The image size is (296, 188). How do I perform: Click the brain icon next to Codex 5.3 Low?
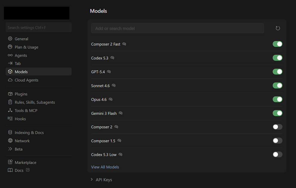[x=120, y=155]
